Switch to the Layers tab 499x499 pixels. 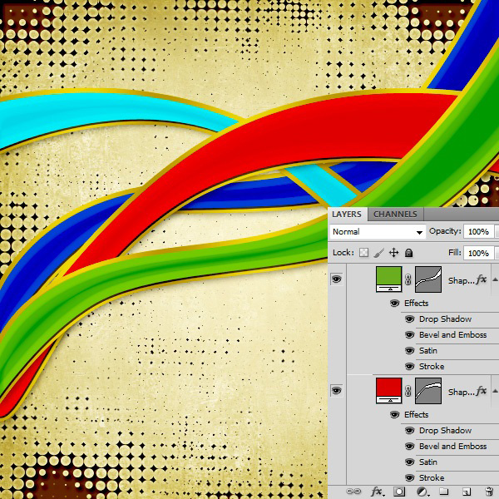347,215
